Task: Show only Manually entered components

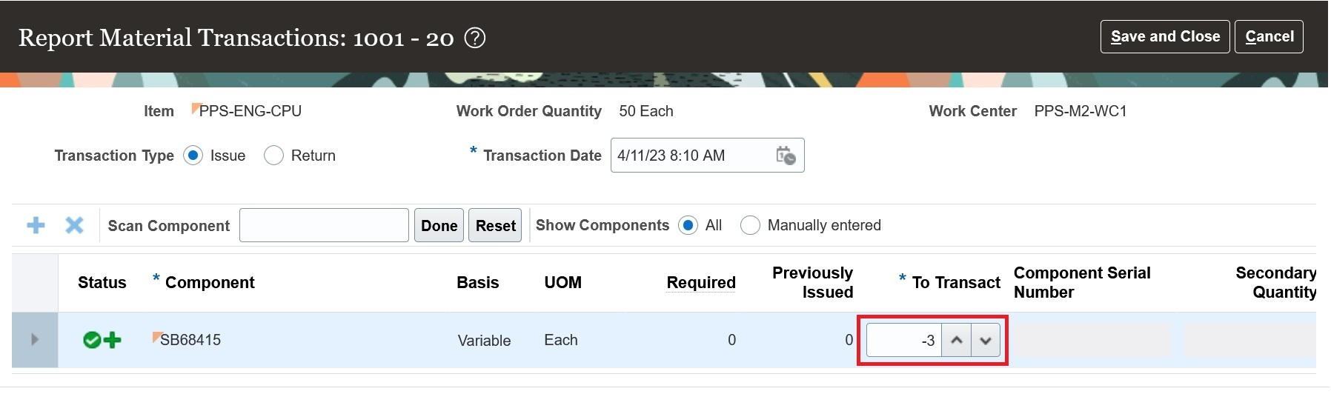Action: 750,225
